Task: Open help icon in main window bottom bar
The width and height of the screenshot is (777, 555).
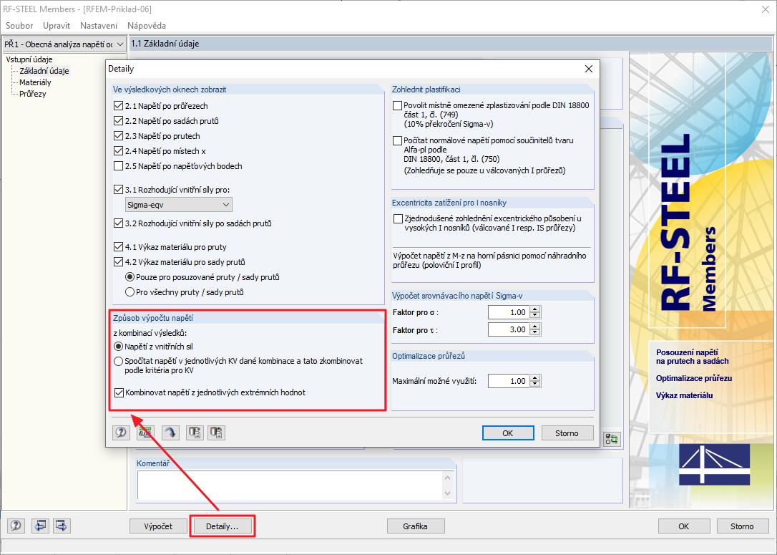Action: [x=16, y=526]
